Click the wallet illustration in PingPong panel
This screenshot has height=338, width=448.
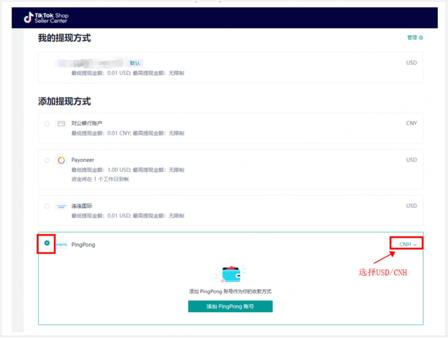pos(231,274)
